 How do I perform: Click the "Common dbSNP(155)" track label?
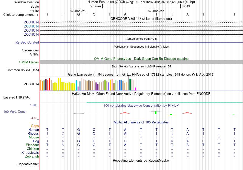tap(23, 70)
